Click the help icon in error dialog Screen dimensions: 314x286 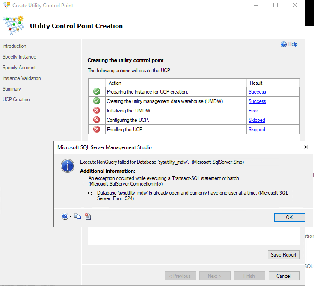click(65, 217)
